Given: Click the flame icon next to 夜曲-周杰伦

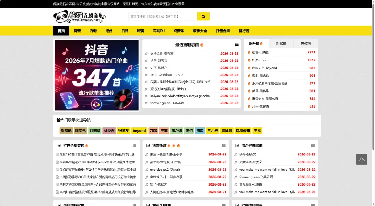Looking at the screenshot, I should pos(249,76).
